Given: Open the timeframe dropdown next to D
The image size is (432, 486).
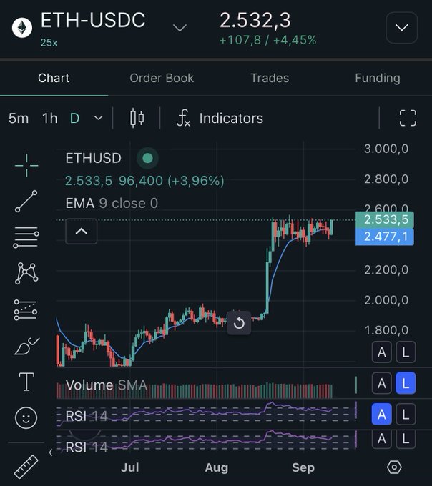Looking at the screenshot, I should [x=98, y=118].
